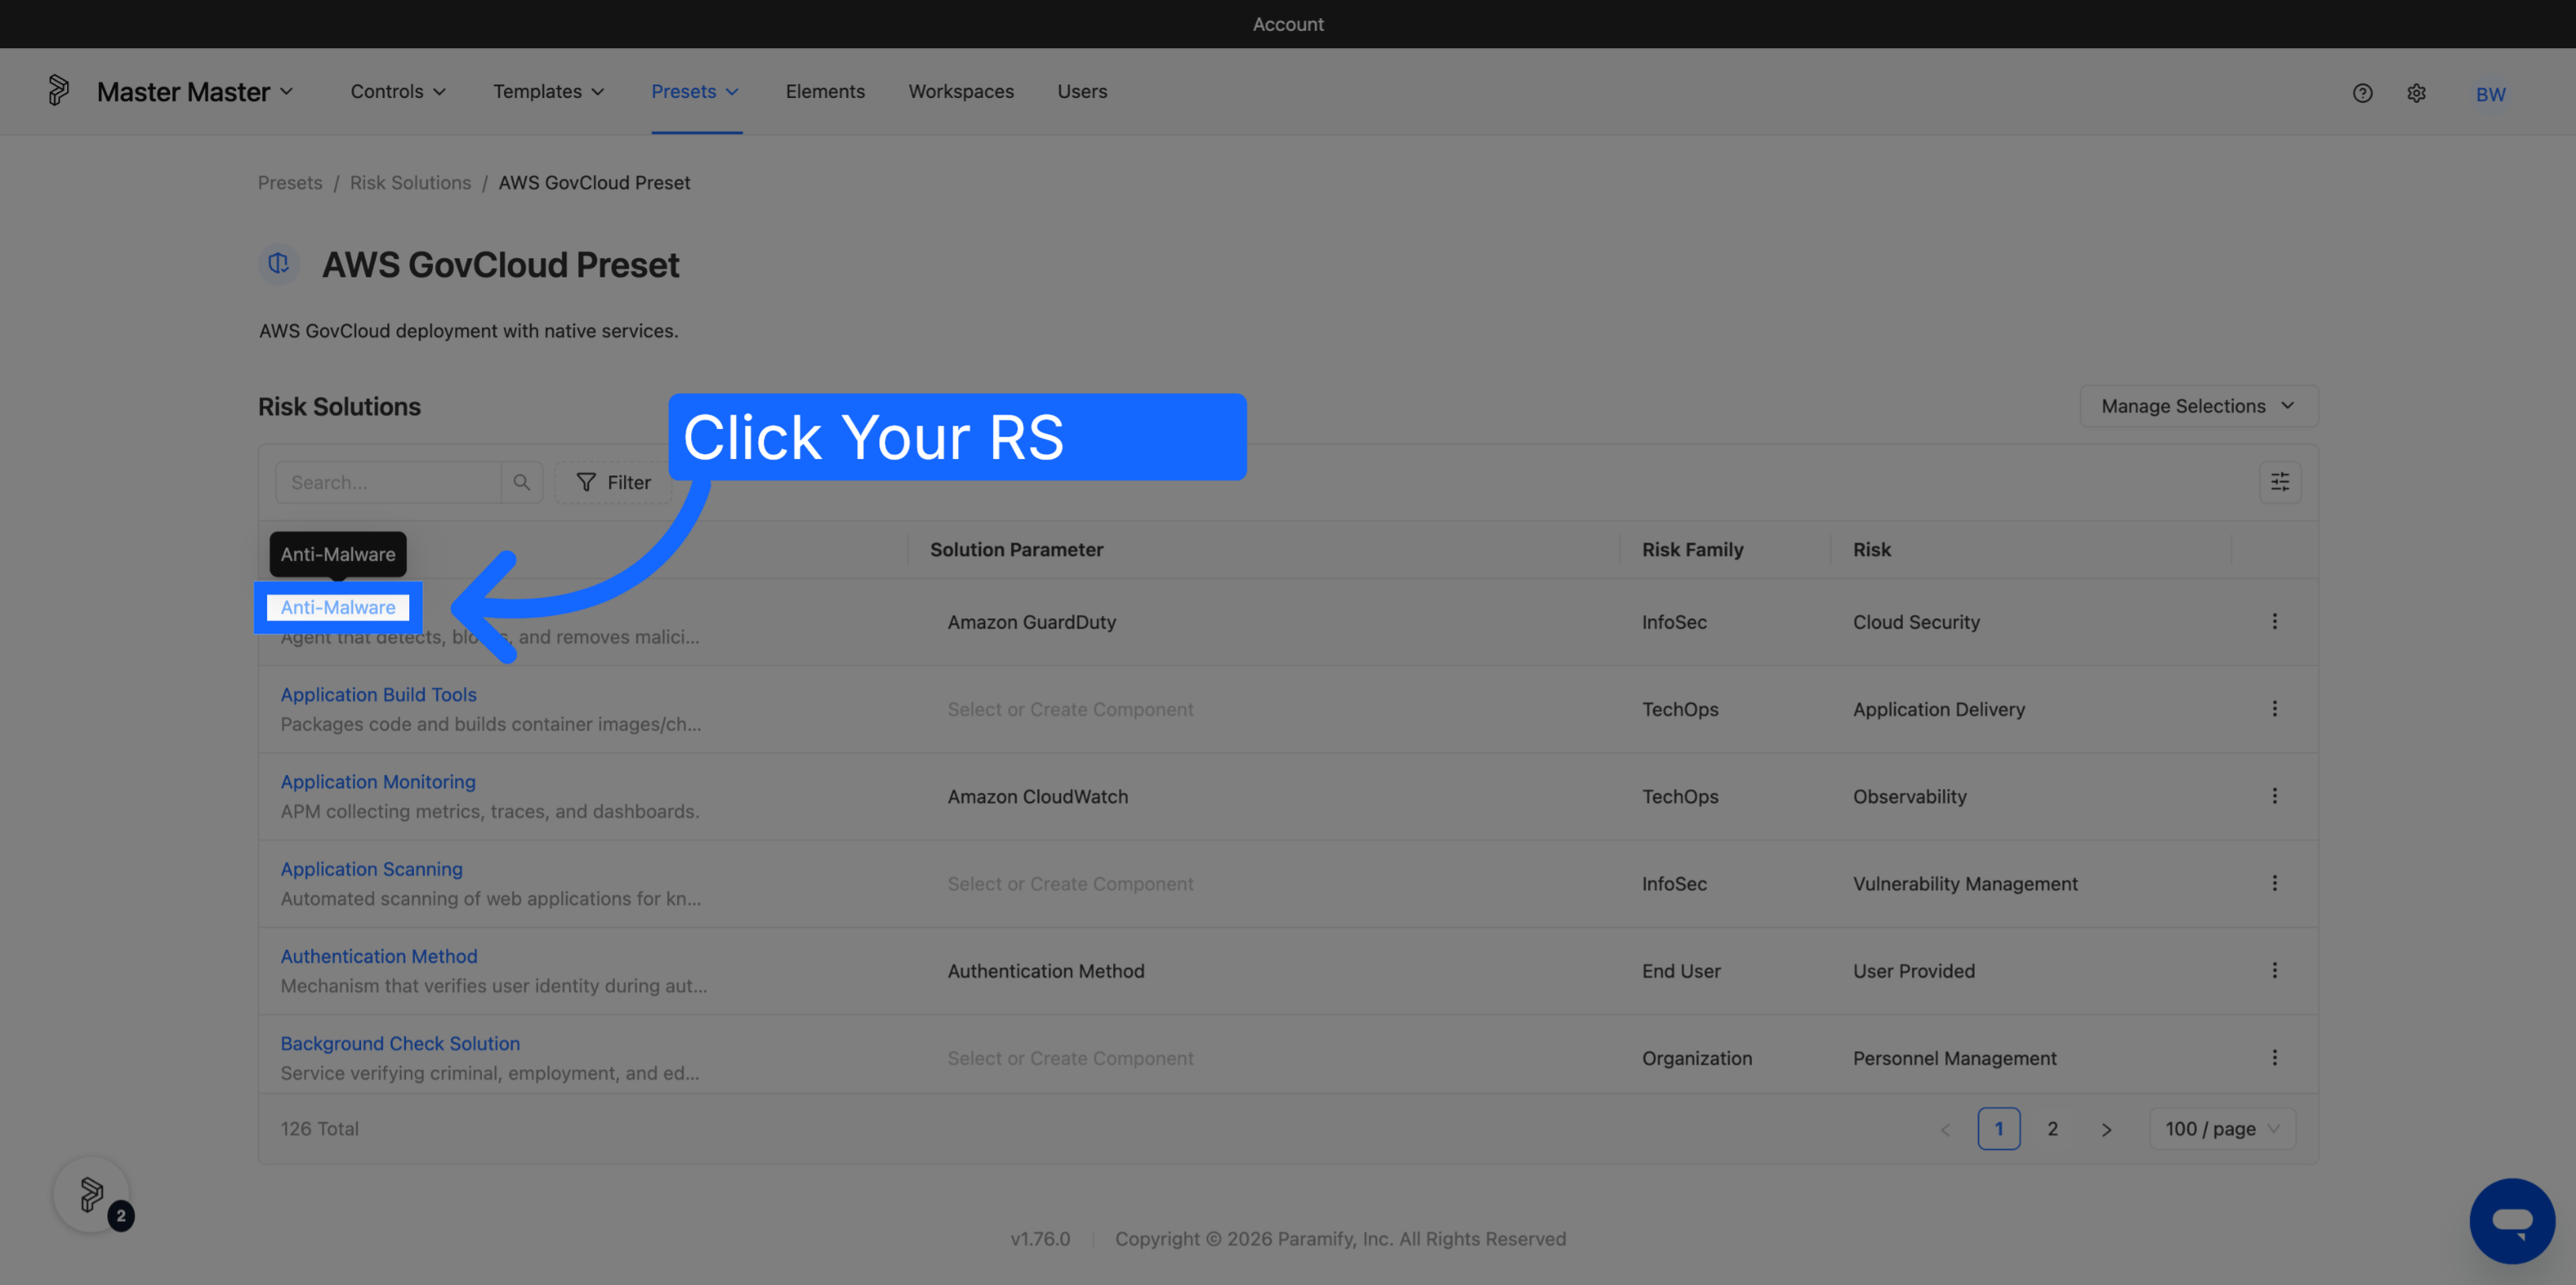Open the Application Build Tools link
Image resolution: width=2576 pixels, height=1285 pixels.
pos(378,694)
